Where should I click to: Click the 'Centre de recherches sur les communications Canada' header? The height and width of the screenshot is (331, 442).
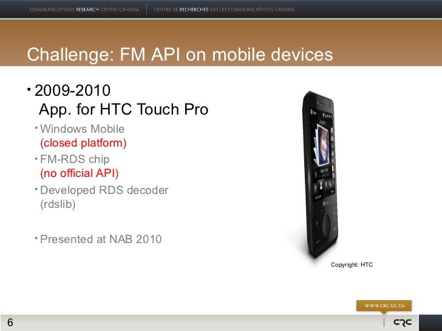click(x=224, y=10)
